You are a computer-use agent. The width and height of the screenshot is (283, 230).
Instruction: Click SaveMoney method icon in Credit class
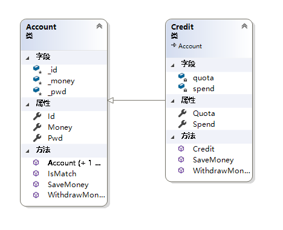(x=181, y=159)
